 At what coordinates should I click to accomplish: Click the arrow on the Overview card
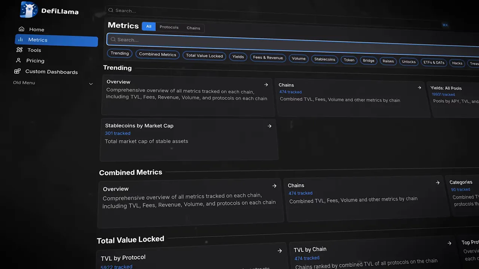tap(266, 84)
